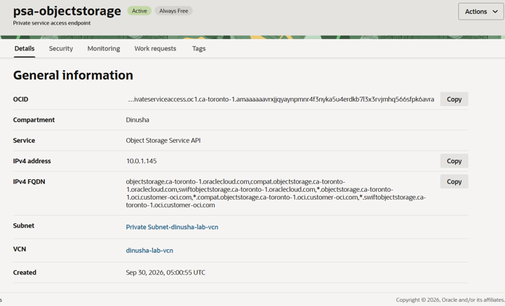Open the Tags tab
This screenshot has height=306, width=505.
point(198,48)
